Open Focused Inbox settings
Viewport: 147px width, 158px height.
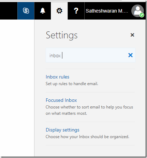tap(61, 100)
